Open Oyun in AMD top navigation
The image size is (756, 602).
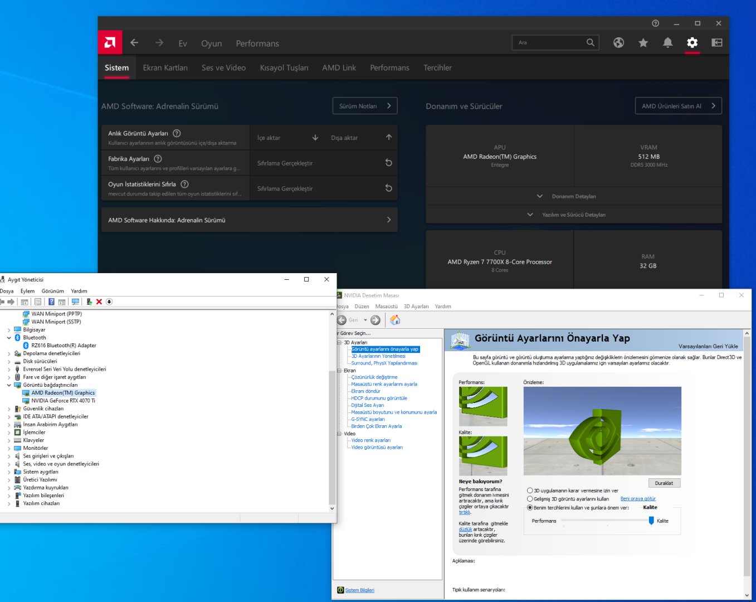point(212,43)
